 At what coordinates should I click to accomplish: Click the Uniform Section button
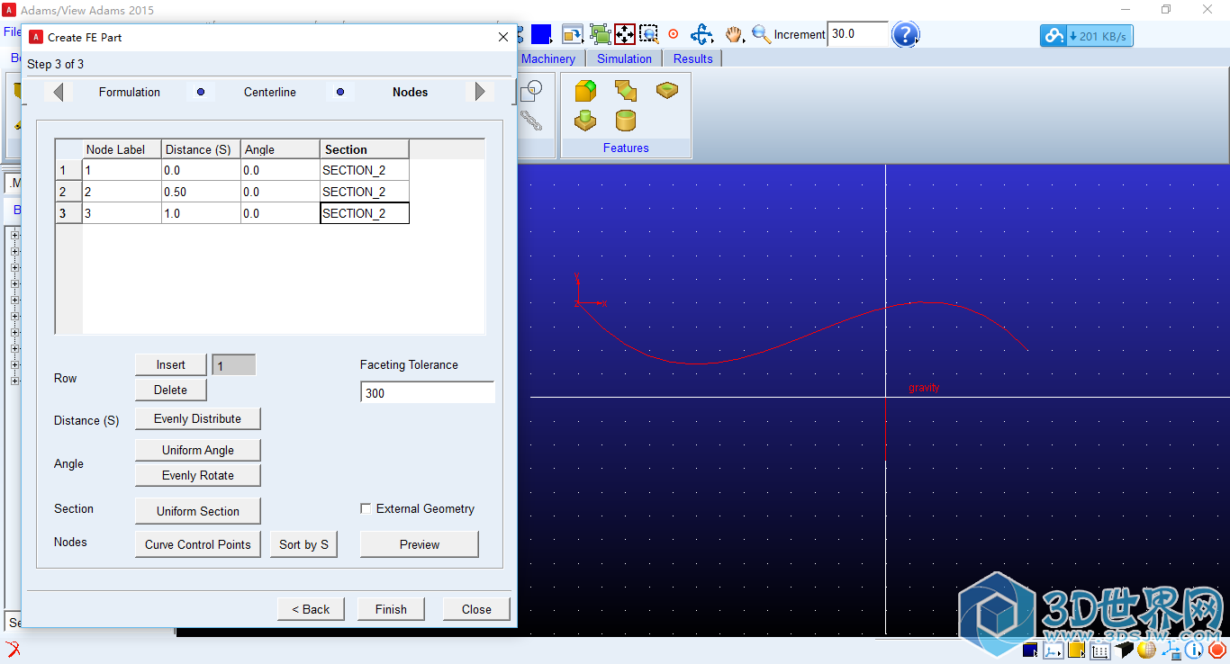click(x=198, y=511)
